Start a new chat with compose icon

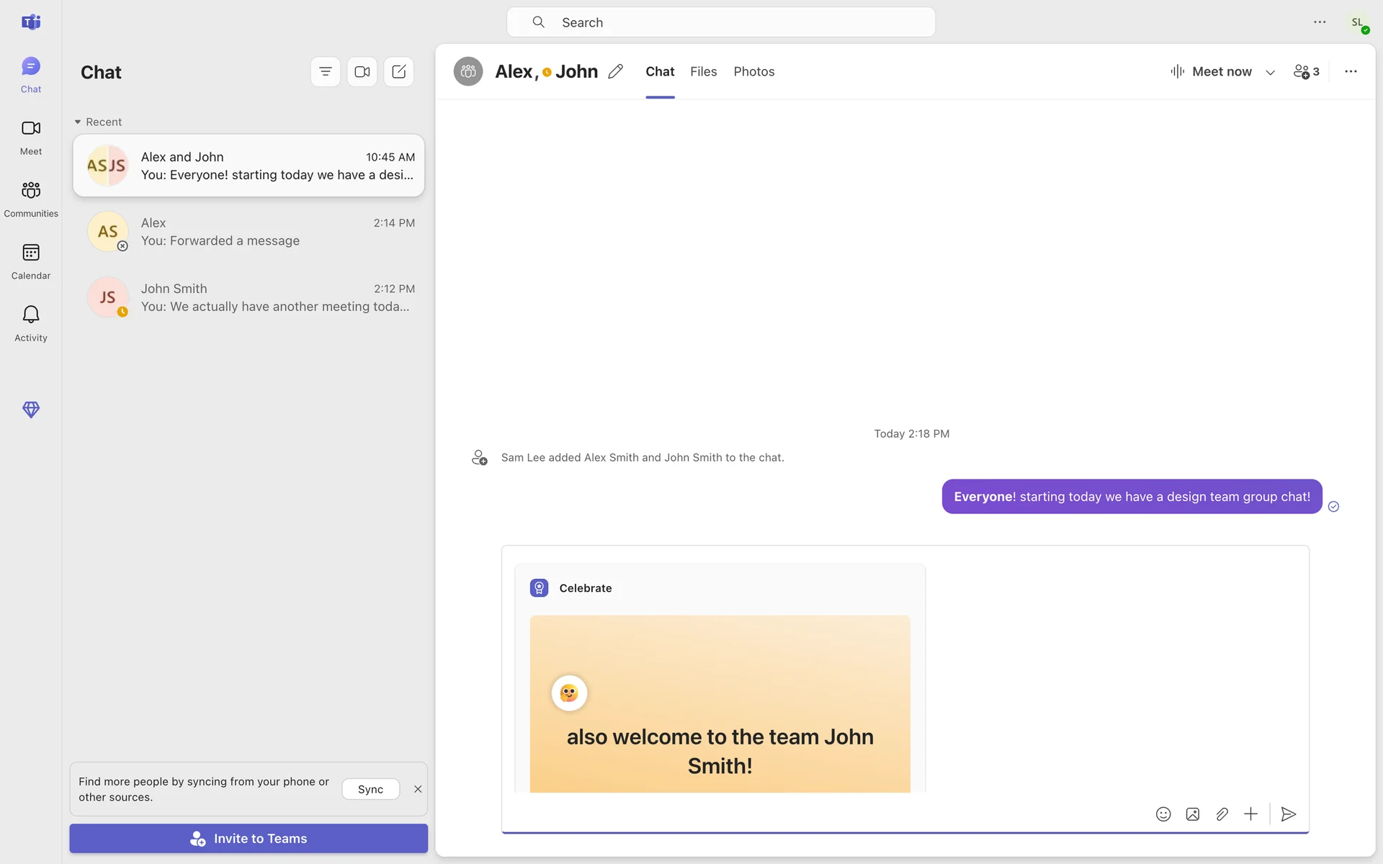pos(399,72)
